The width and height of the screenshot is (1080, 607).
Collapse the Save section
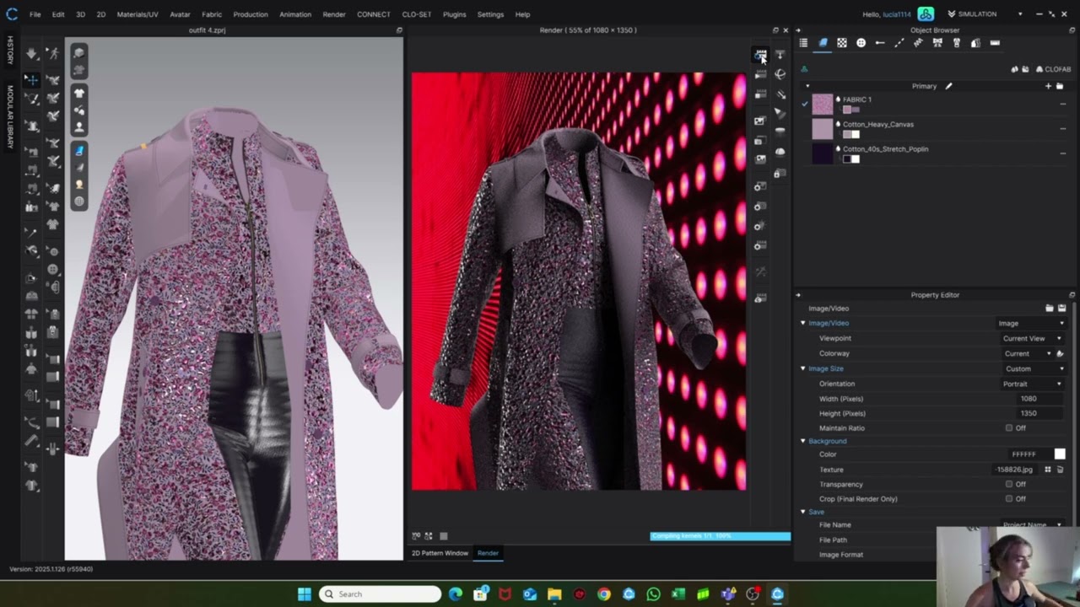(x=803, y=513)
